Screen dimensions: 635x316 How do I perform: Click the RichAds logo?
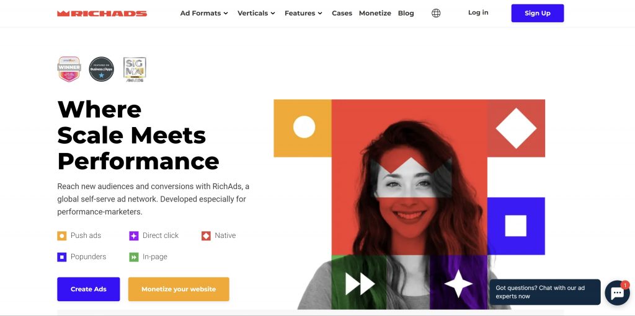102,13
